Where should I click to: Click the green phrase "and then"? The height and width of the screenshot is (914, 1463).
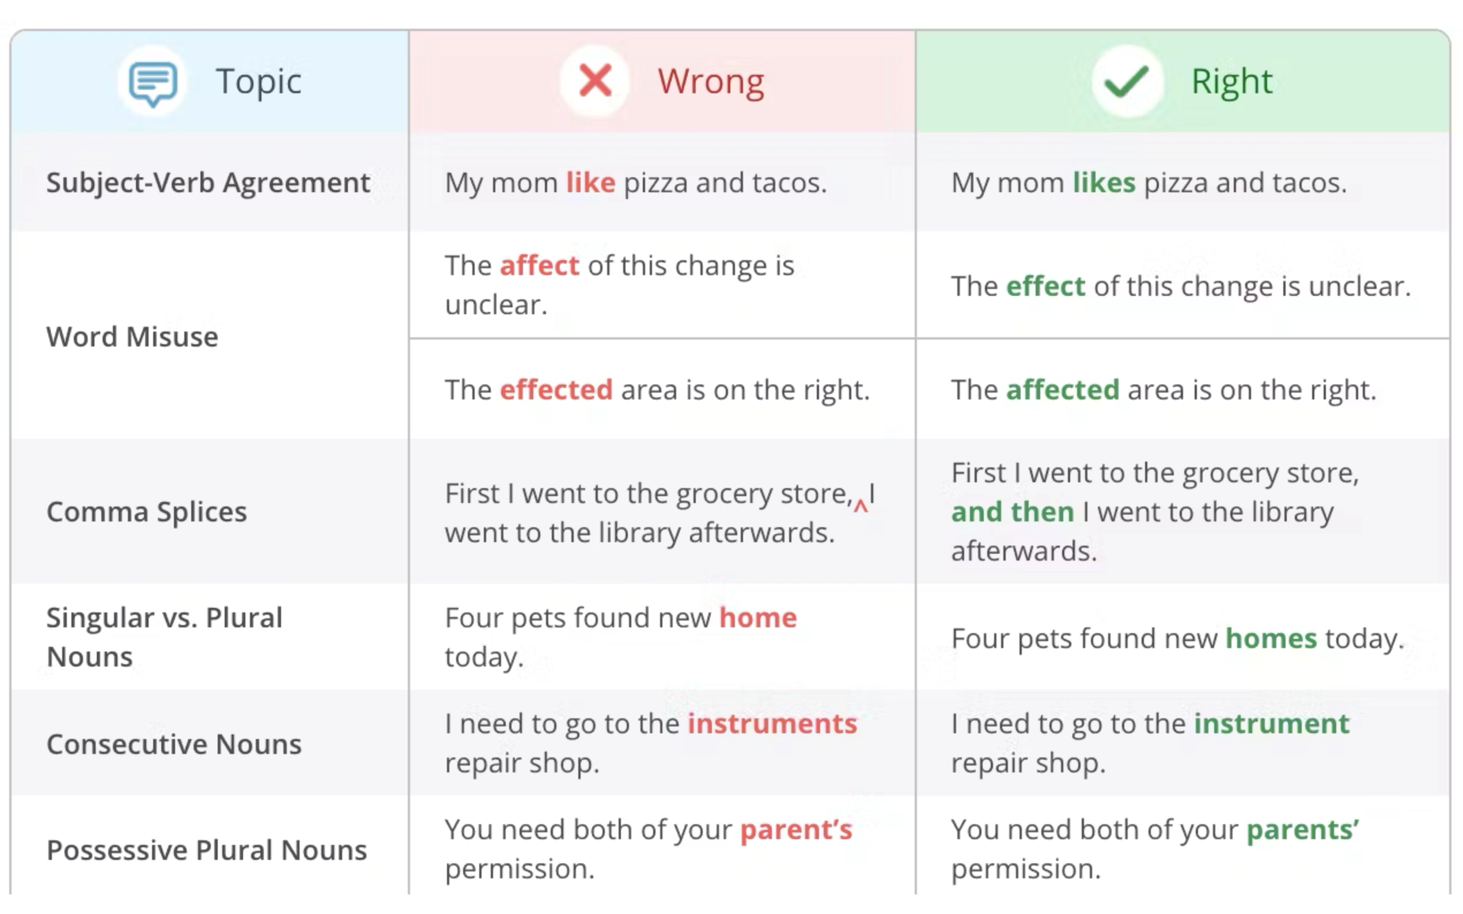pyautogui.click(x=1013, y=512)
